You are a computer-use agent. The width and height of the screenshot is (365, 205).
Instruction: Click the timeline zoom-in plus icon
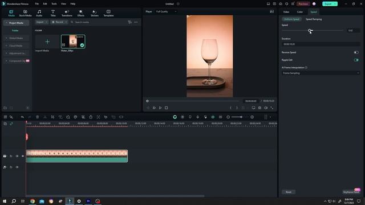[x=252, y=117]
